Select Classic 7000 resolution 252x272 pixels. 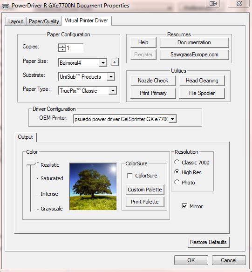coord(177,163)
